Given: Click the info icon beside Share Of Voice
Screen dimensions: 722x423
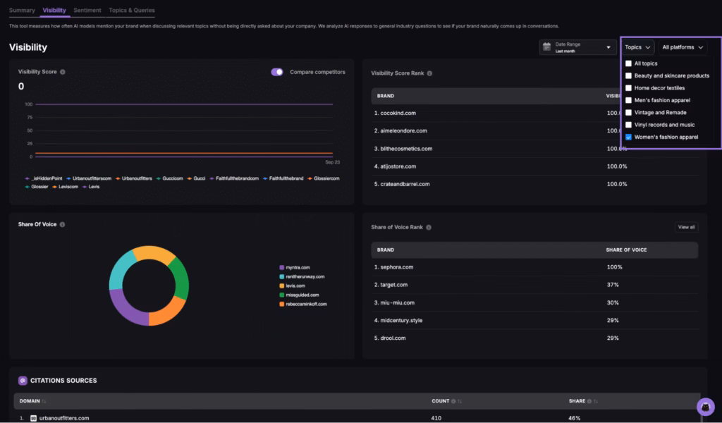Looking at the screenshot, I should (62, 224).
